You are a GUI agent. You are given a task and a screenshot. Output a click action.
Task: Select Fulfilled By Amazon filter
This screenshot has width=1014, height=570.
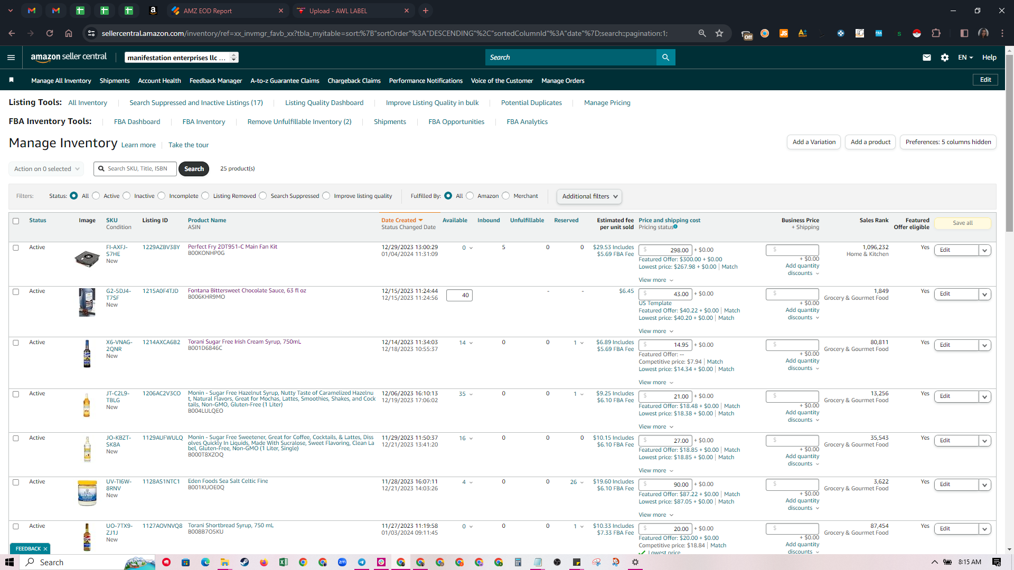[x=470, y=196]
